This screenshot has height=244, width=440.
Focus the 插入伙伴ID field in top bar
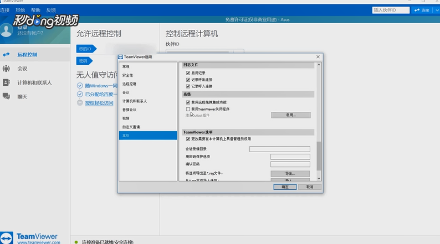(x=391, y=10)
